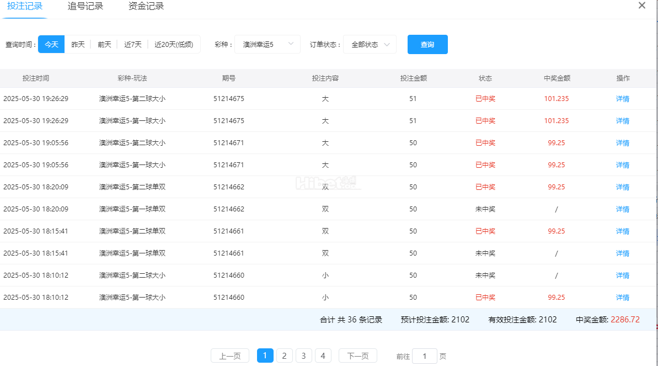Click the blue 查询 button

click(427, 45)
